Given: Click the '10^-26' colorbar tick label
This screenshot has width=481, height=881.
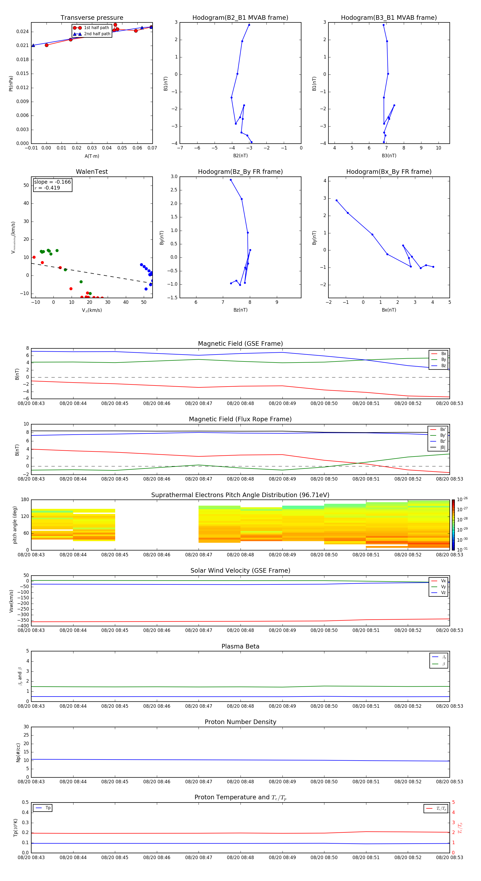Looking at the screenshot, I should pos(462,499).
